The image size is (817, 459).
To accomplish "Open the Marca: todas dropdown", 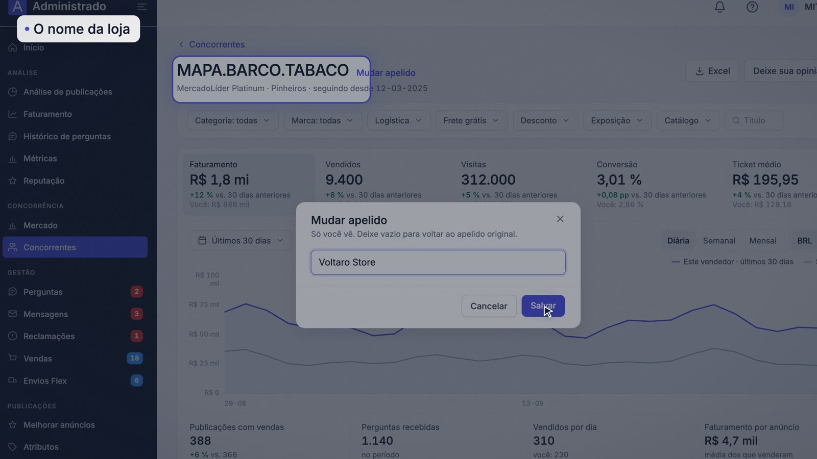I will 323,120.
